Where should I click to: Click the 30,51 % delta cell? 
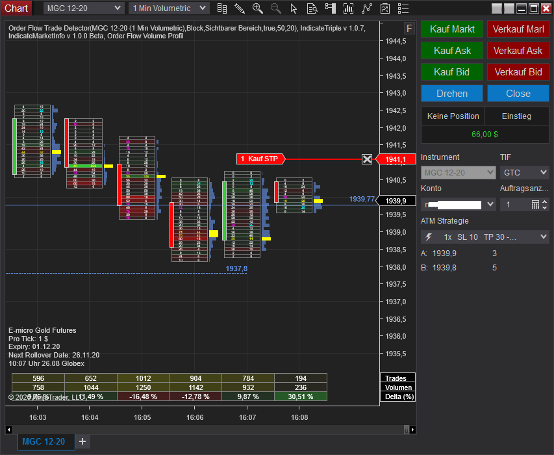pyautogui.click(x=301, y=396)
